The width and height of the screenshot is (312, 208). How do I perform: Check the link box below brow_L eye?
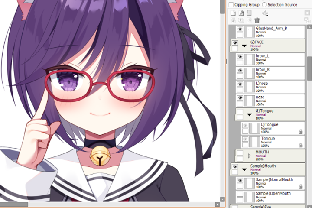pos(240,62)
